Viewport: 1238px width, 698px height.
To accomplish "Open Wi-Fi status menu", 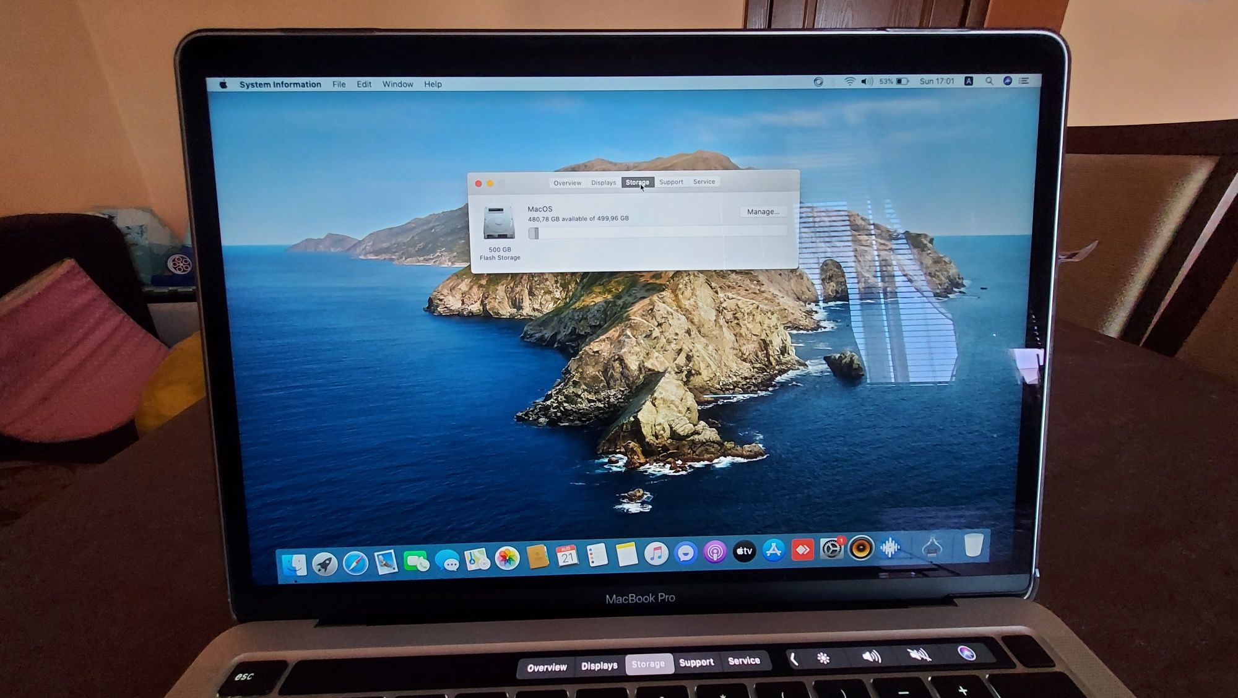I will [850, 82].
